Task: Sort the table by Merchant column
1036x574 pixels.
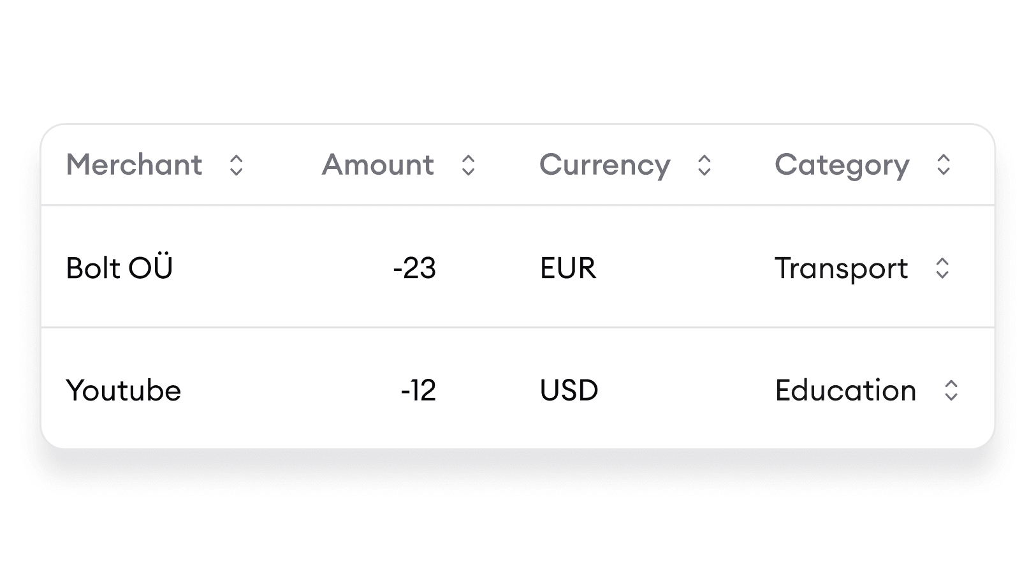Action: click(x=134, y=166)
